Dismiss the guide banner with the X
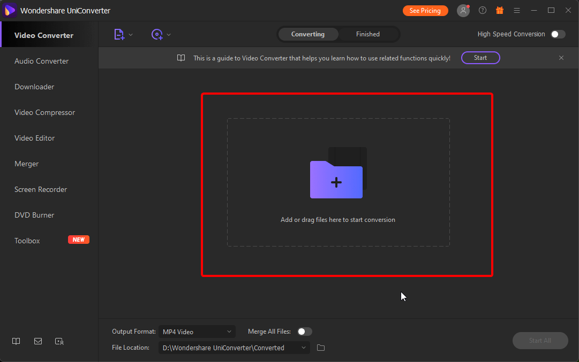Screen dimensions: 579x362 tap(561, 58)
